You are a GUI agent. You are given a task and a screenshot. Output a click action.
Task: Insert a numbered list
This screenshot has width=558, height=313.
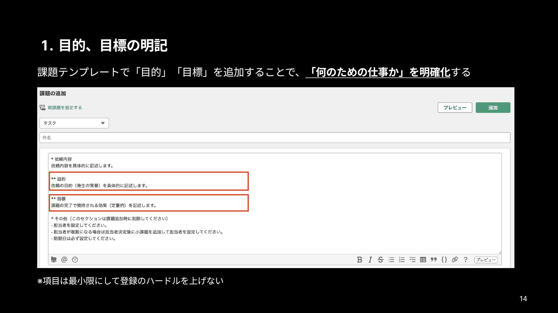(402, 260)
